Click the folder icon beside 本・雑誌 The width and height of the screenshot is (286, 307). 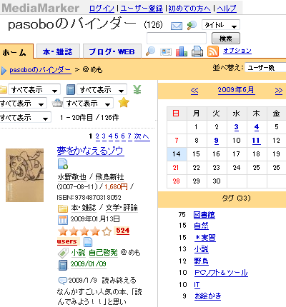(63, 208)
